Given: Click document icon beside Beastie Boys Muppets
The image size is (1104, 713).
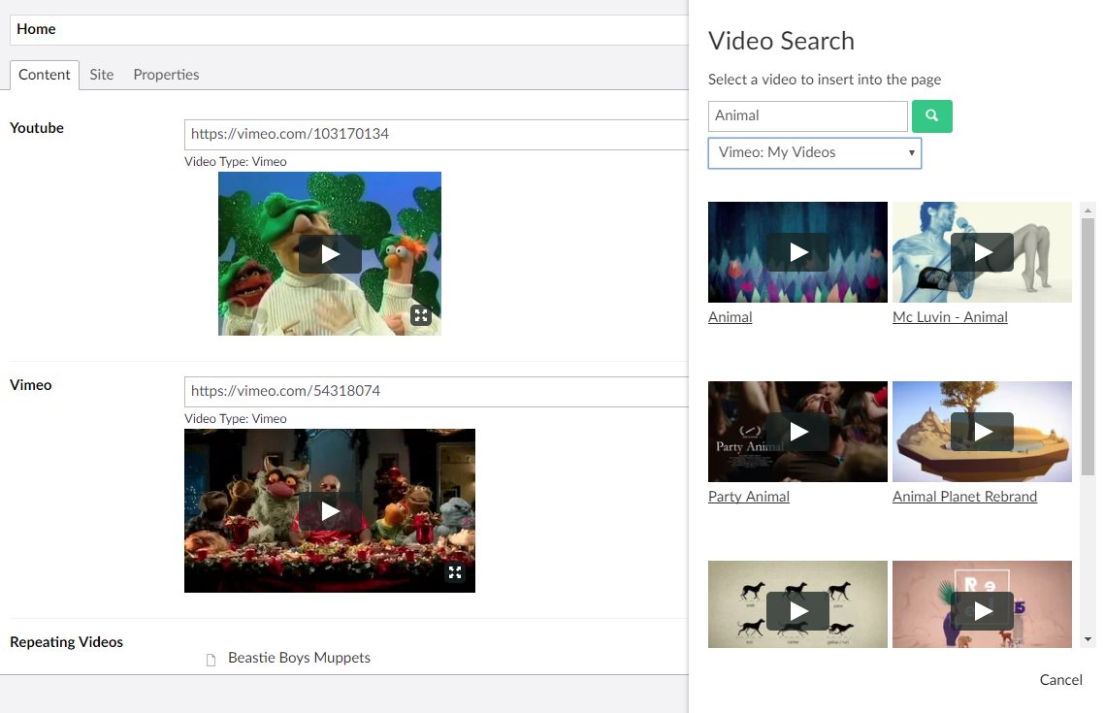Looking at the screenshot, I should pyautogui.click(x=211, y=660).
